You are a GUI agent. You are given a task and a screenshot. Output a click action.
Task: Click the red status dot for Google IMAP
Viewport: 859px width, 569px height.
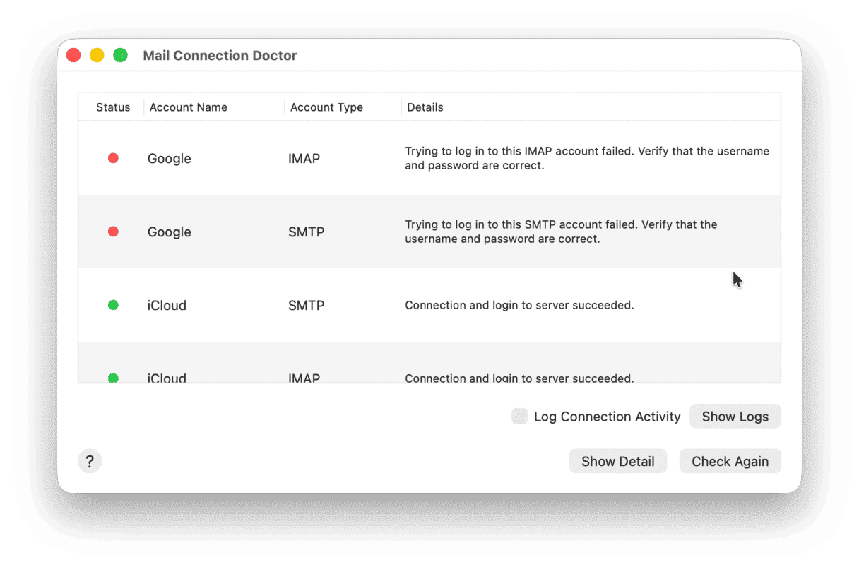click(x=113, y=158)
